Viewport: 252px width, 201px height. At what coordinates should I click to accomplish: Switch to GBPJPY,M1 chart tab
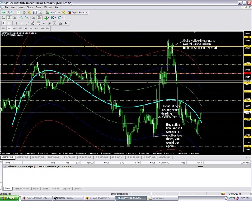coord(165,158)
